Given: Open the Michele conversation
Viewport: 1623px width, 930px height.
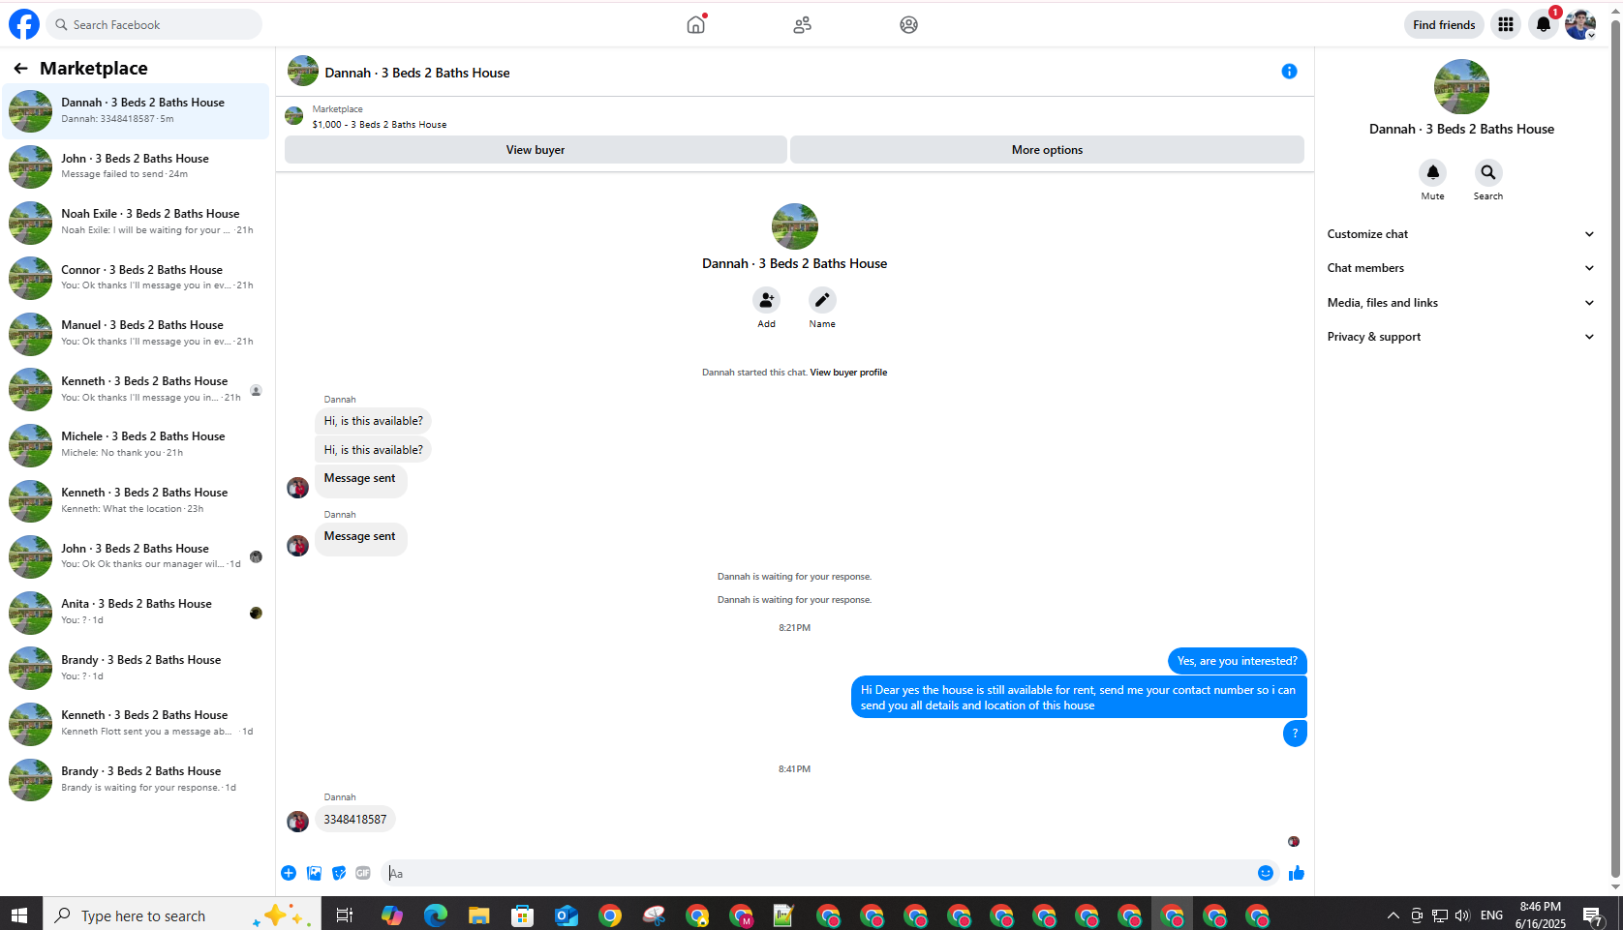Looking at the screenshot, I should click(137, 445).
